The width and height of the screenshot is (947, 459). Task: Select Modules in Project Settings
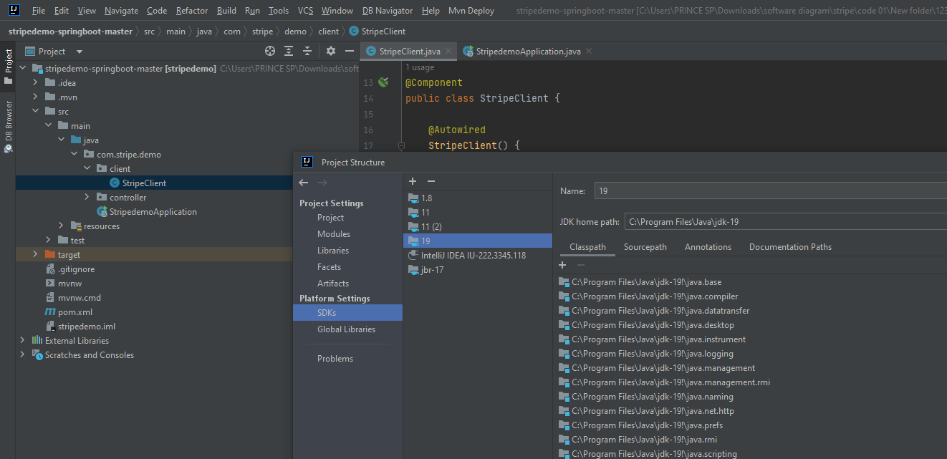[x=334, y=233]
